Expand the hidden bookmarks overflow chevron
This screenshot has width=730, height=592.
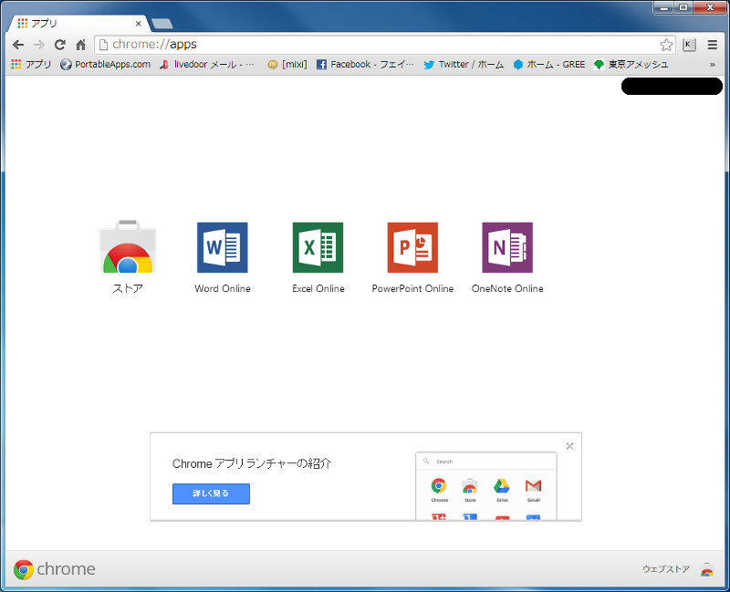pos(713,65)
